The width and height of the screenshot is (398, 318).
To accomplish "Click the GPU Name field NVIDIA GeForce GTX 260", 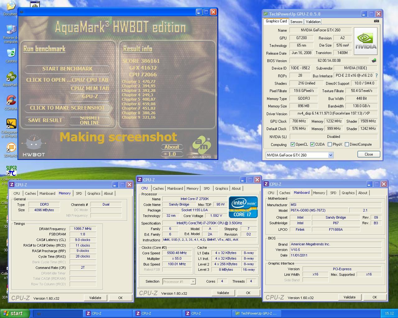I will pyautogui.click(x=321, y=30).
